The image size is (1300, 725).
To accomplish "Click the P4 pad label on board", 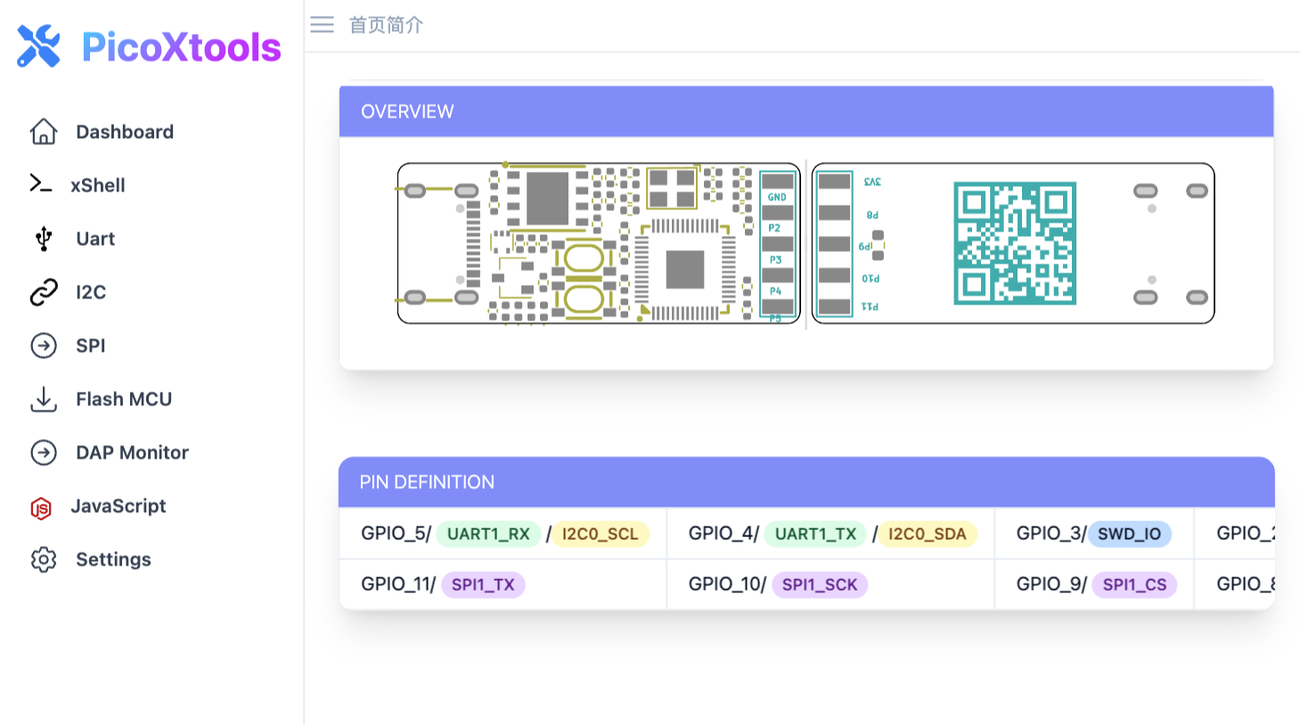I will coord(775,291).
